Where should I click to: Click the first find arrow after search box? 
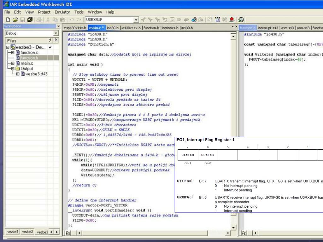pyautogui.click(x=143, y=20)
